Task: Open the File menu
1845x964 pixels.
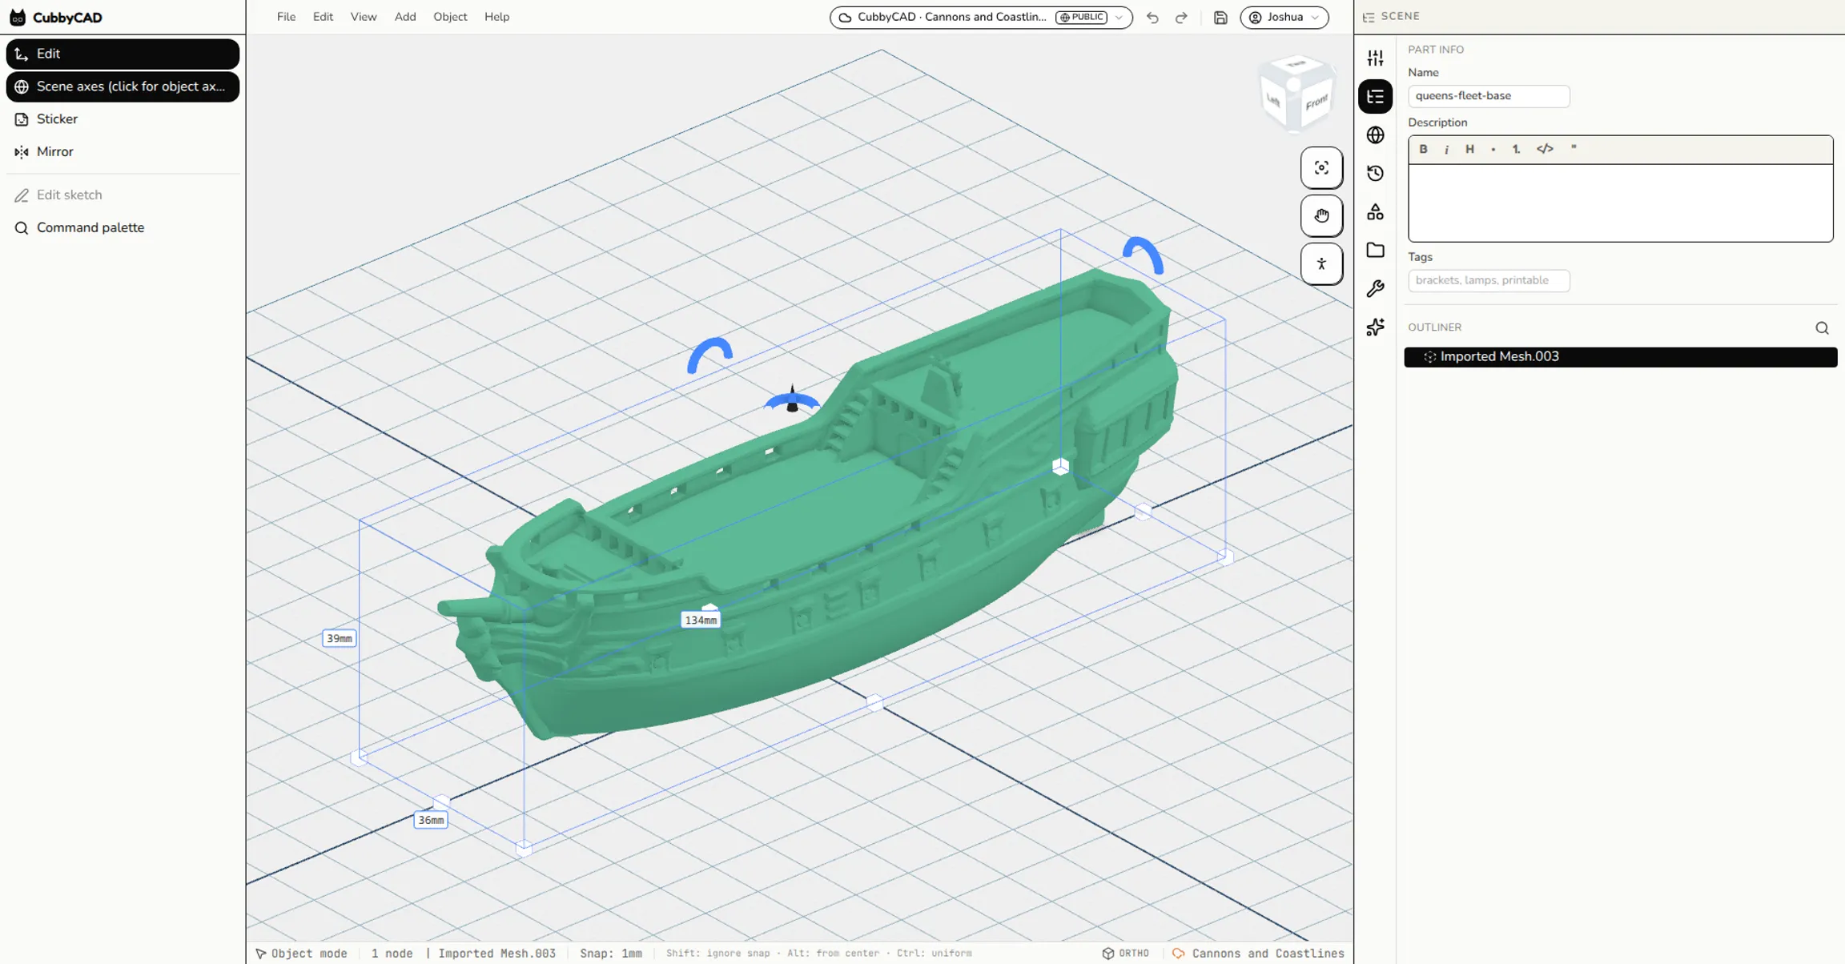Action: tap(286, 17)
